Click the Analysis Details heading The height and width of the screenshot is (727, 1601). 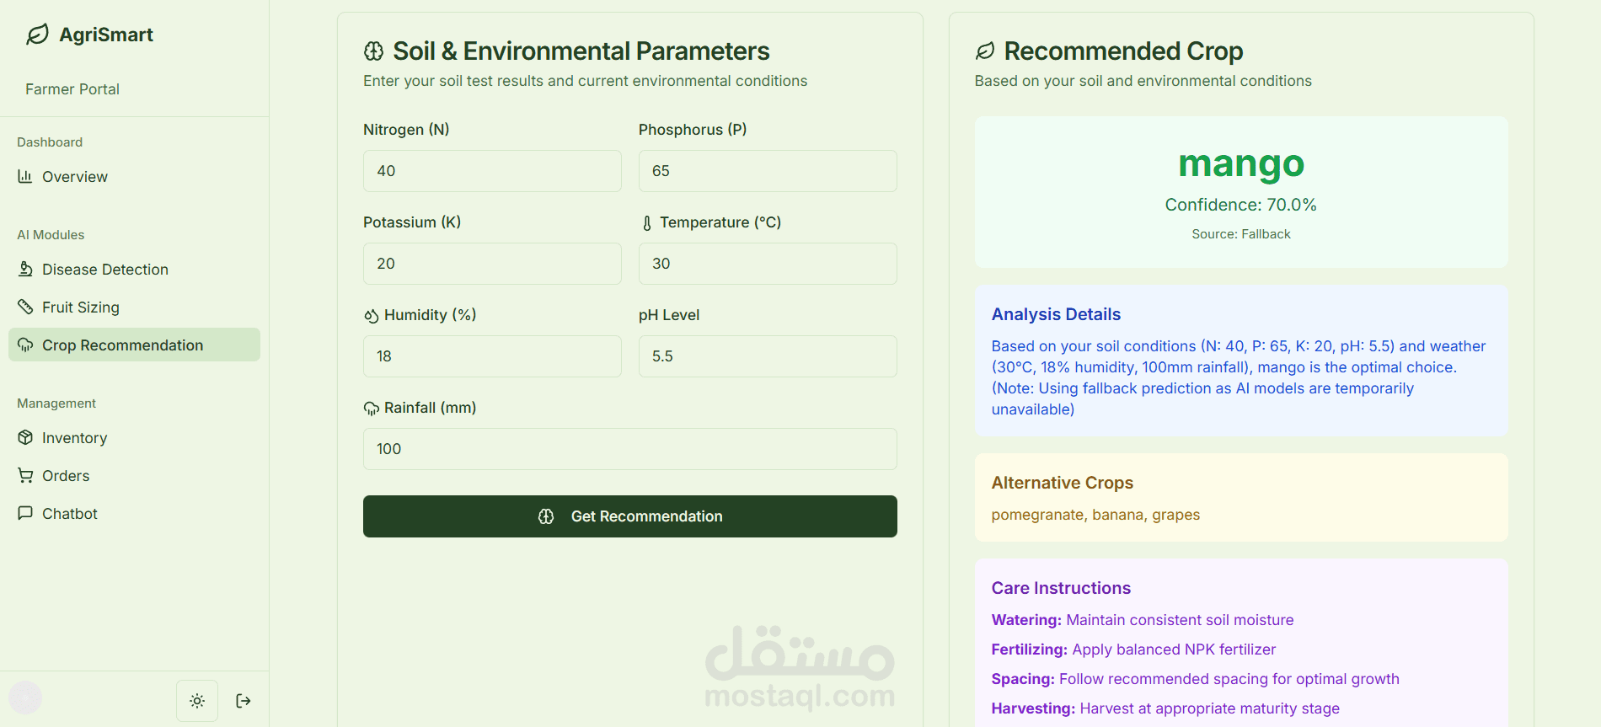[1056, 314]
